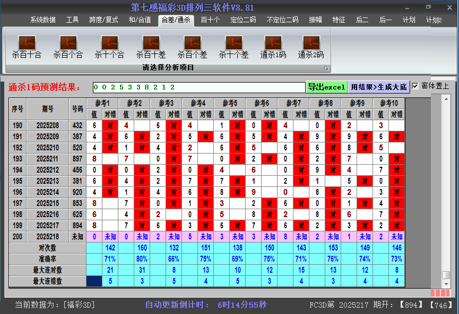Image resolution: width=459 pixels, height=314 pixels.
Task: Click the 最大连对数 row label
Action: click(47, 270)
